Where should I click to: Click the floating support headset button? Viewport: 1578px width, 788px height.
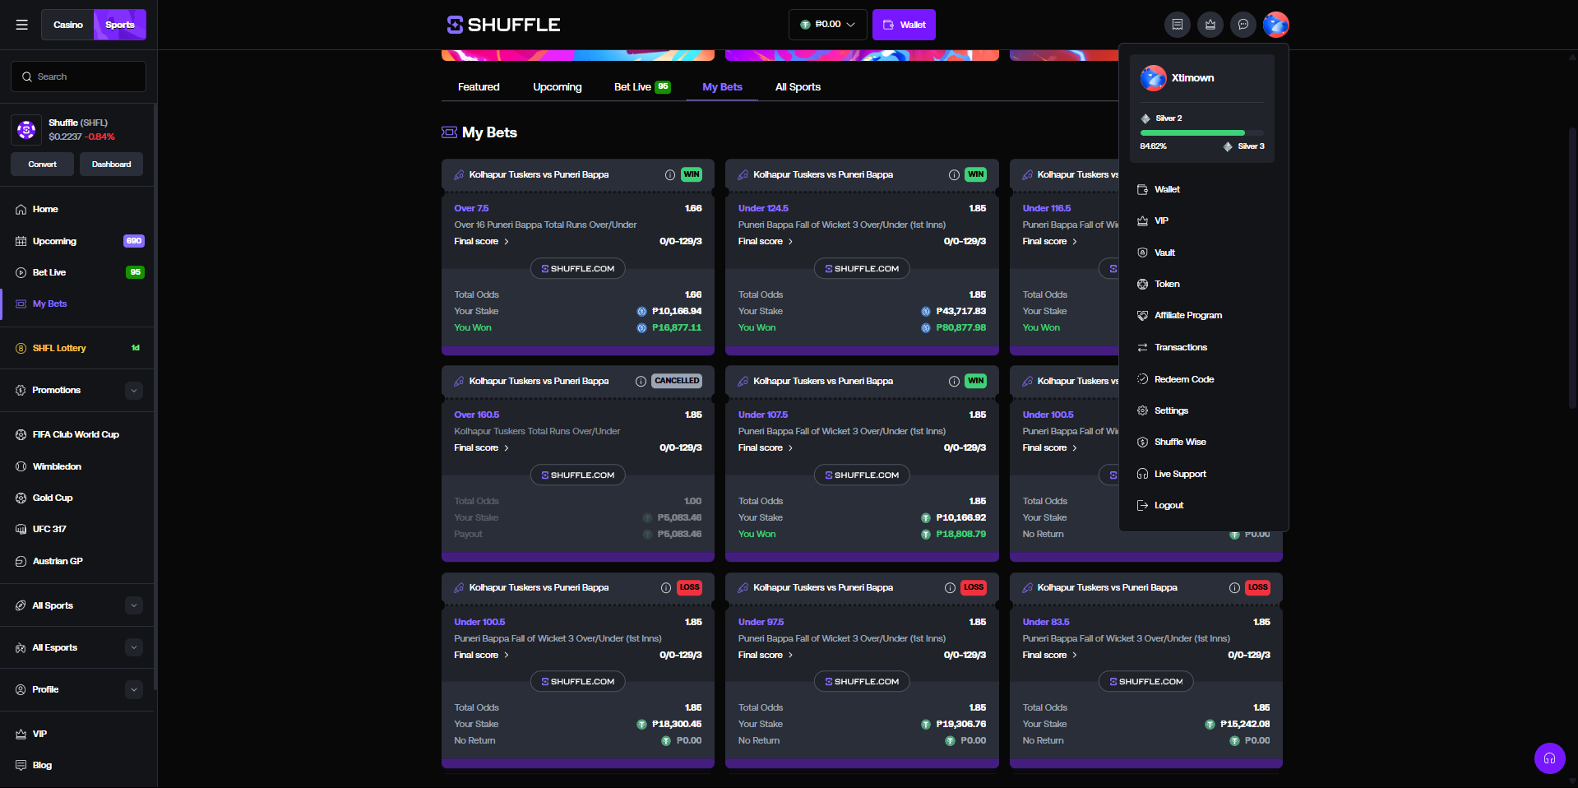pos(1549,758)
